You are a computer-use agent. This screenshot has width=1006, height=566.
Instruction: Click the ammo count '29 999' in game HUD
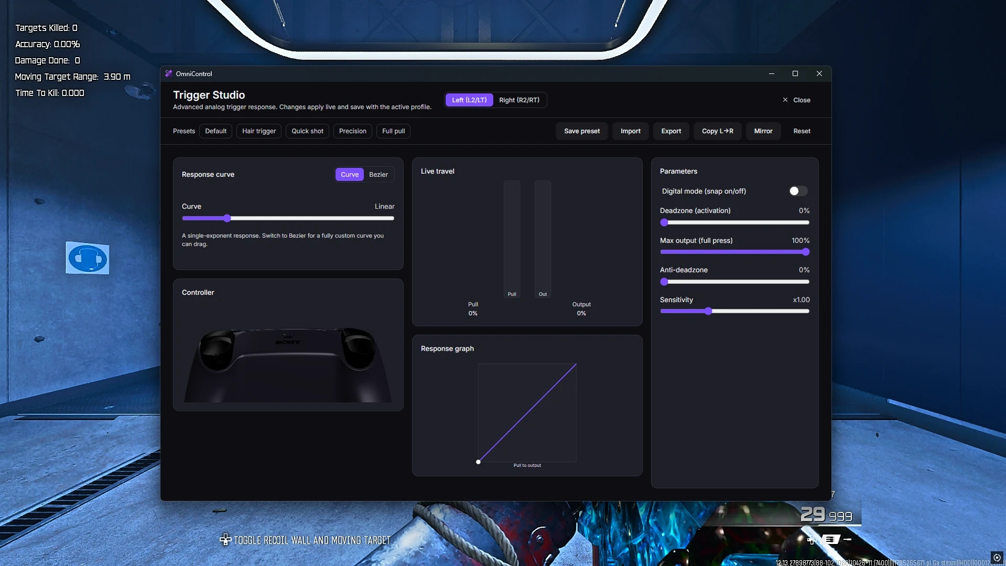826,515
